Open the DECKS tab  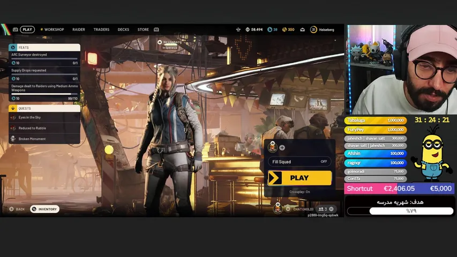123,29
